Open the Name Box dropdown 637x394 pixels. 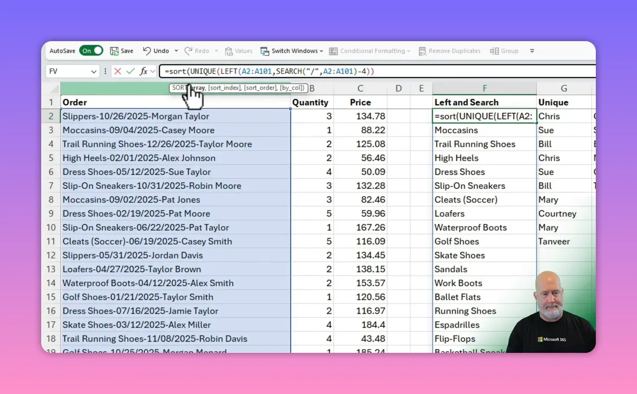tap(94, 71)
